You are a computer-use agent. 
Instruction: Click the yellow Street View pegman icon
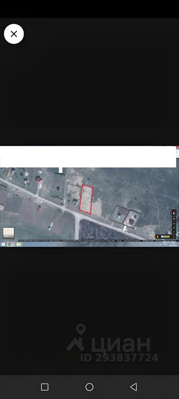coord(157,237)
